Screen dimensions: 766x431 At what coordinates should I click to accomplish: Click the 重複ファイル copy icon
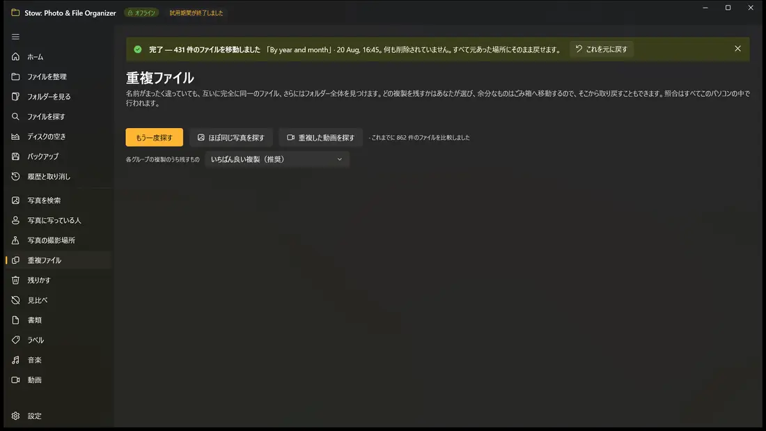tap(15, 260)
